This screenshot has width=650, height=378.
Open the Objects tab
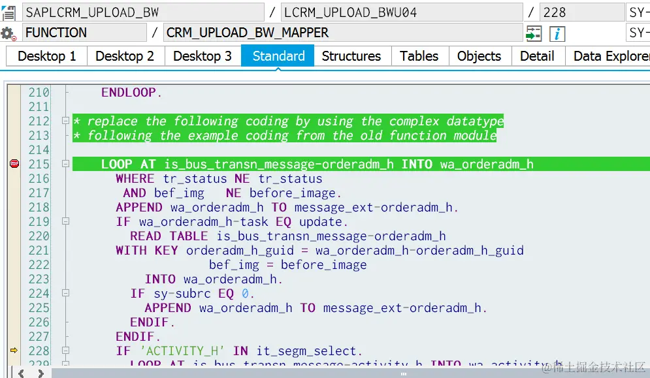[479, 56]
